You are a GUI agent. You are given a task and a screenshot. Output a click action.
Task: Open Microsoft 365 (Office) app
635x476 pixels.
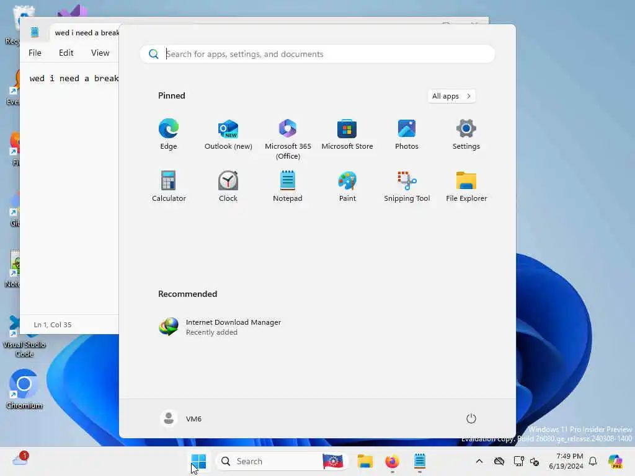tap(288, 139)
